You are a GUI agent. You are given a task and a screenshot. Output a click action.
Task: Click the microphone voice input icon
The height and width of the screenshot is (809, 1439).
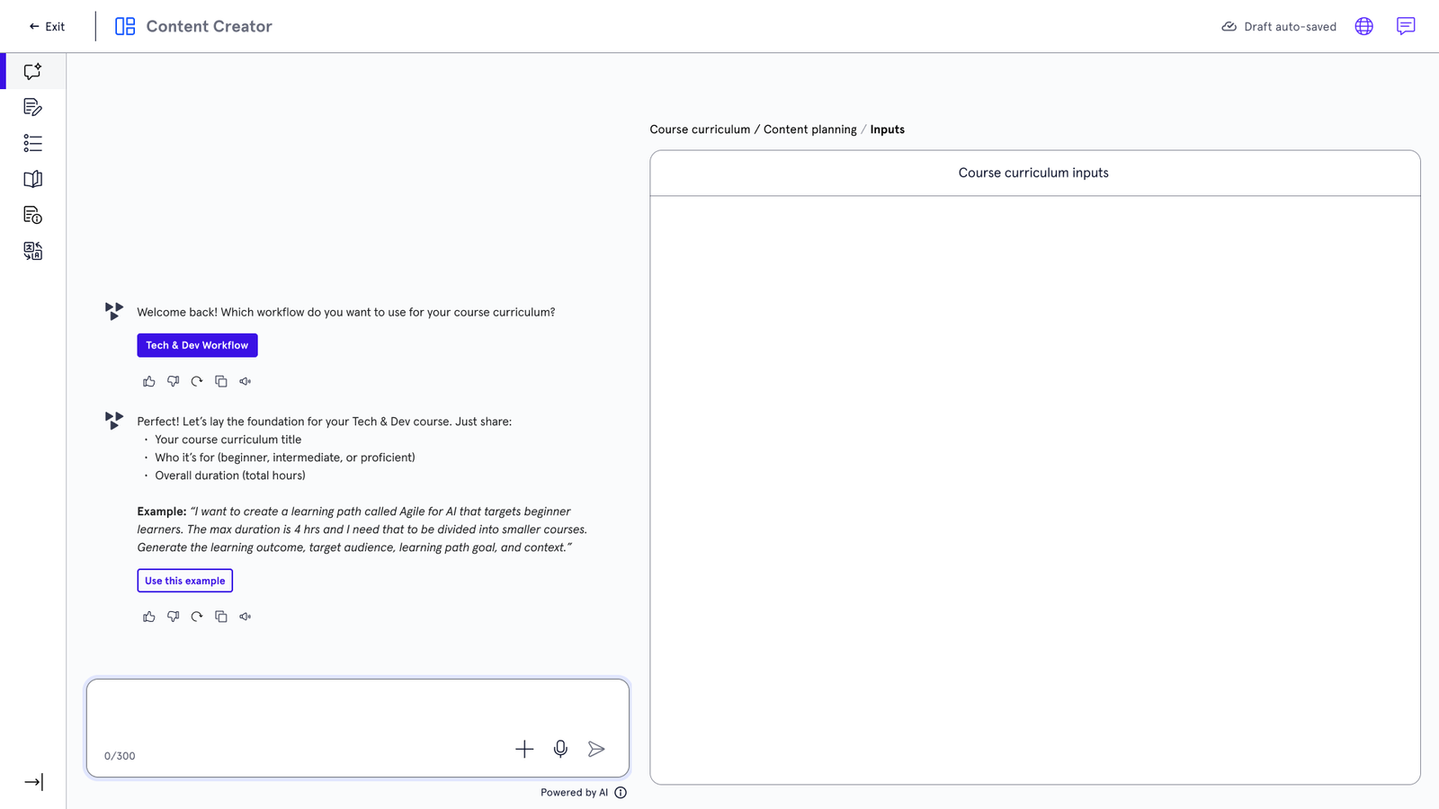coord(560,749)
